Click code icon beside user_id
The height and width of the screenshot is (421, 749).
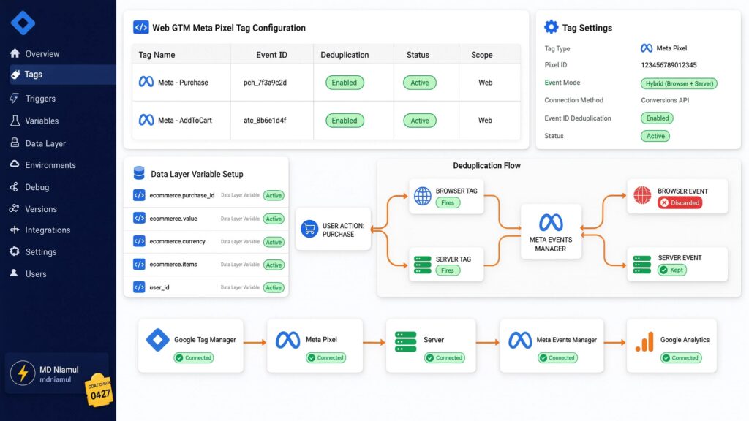tap(139, 287)
